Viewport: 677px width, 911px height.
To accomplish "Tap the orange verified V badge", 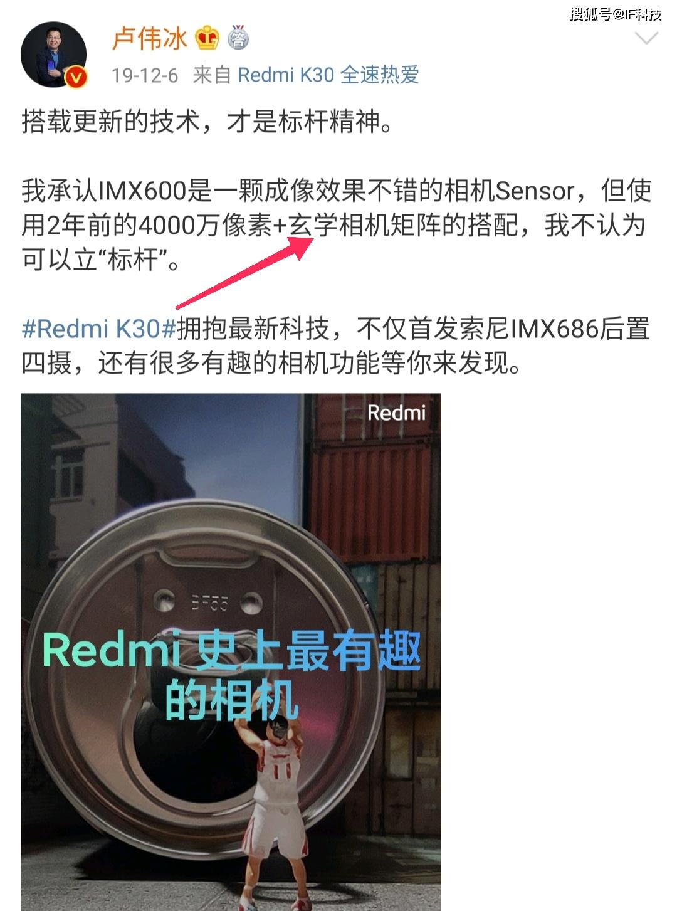I will coord(75,77).
